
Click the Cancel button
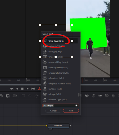pyautogui.click(x=53, y=111)
